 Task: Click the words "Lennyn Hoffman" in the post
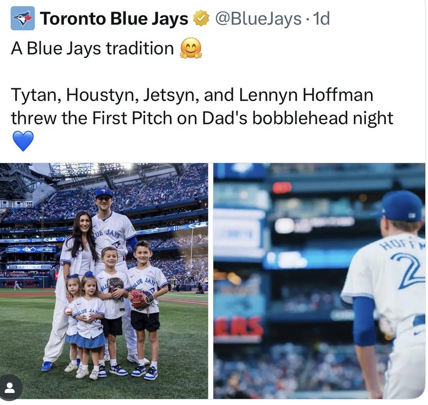[x=306, y=95]
